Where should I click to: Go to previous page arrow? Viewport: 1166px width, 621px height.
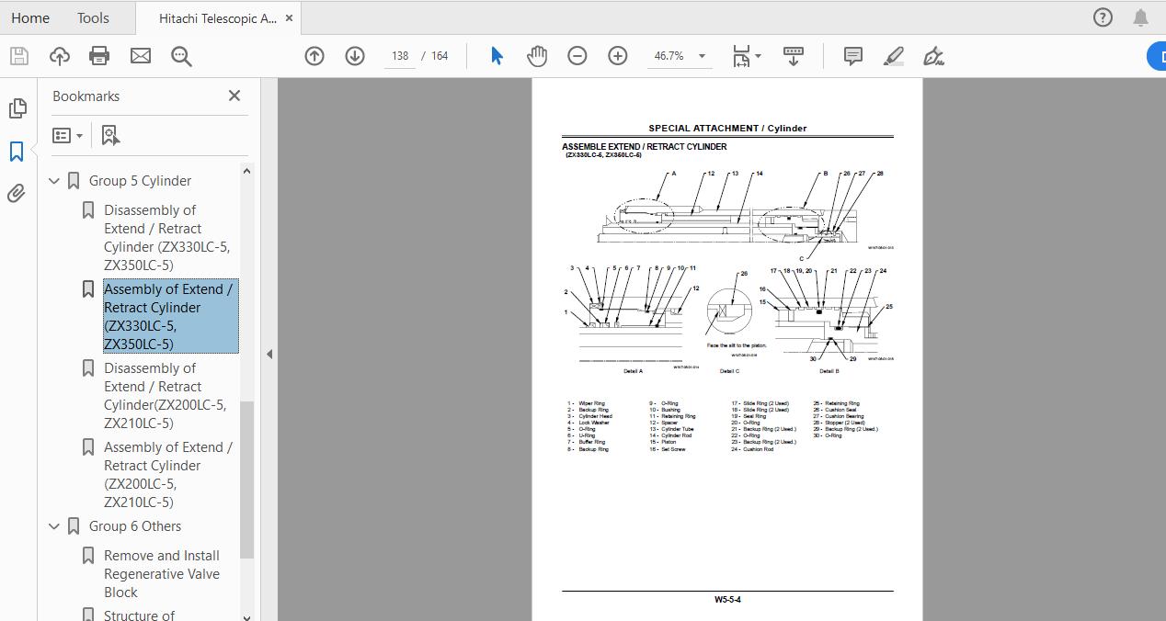pos(314,56)
